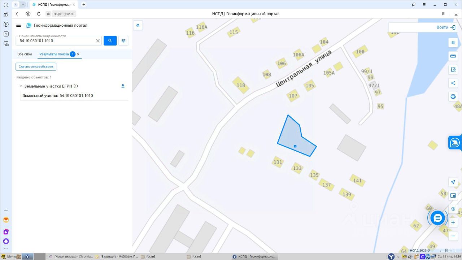Open browser downloads
This screenshot has width=462, height=260.
456,14
